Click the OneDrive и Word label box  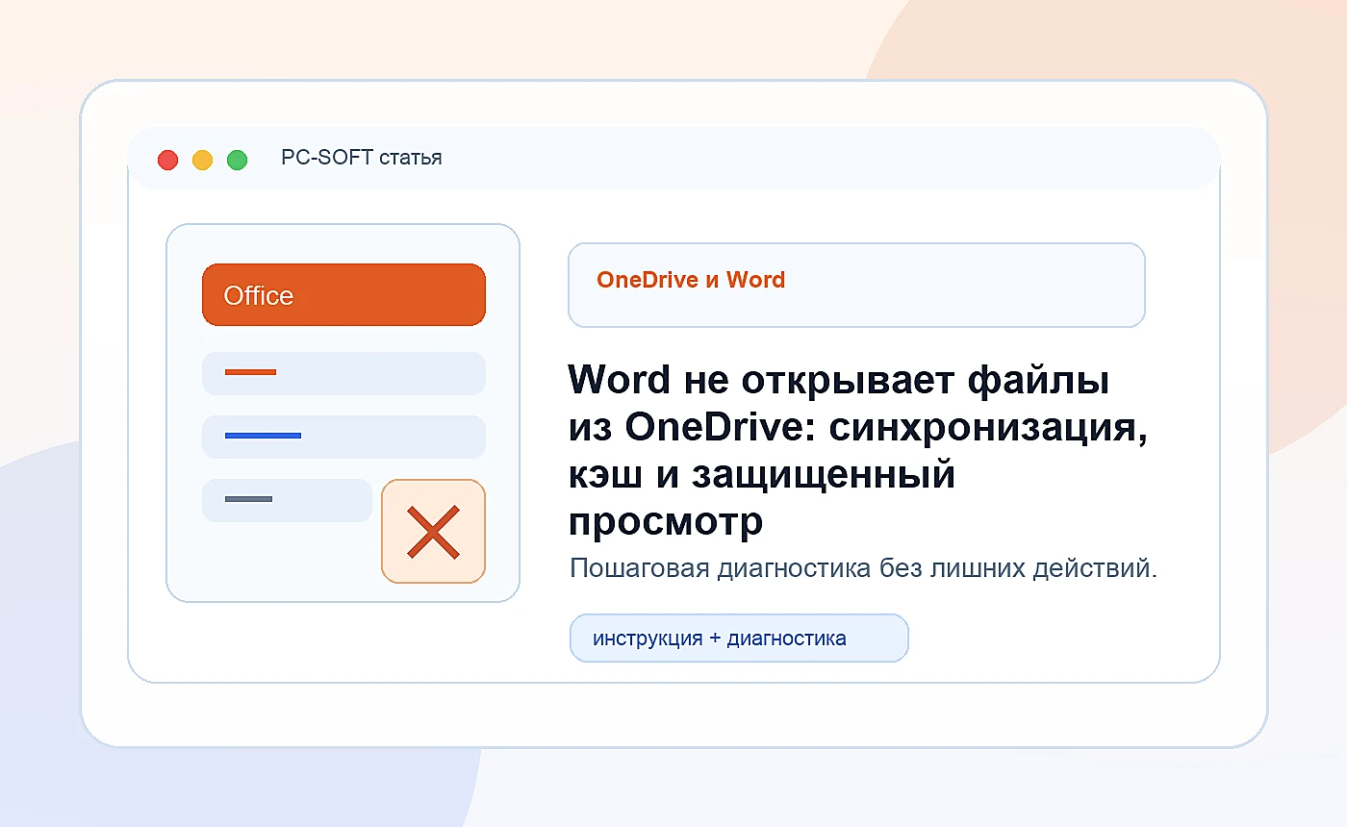coord(856,285)
